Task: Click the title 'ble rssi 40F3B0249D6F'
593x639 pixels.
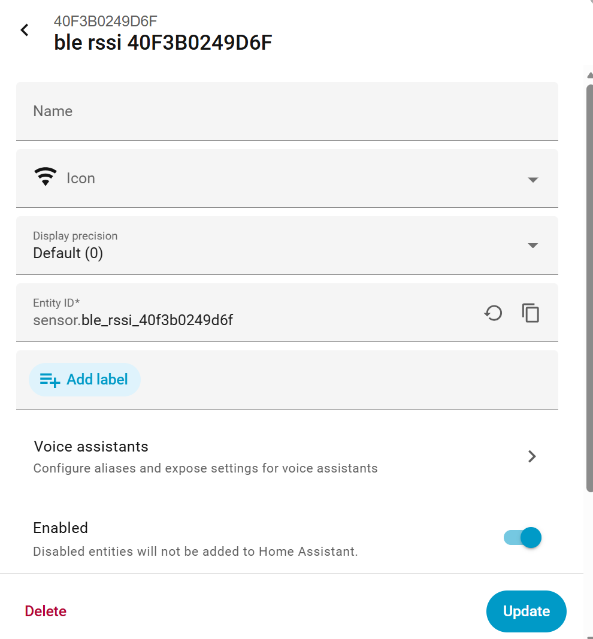Action: [163, 43]
